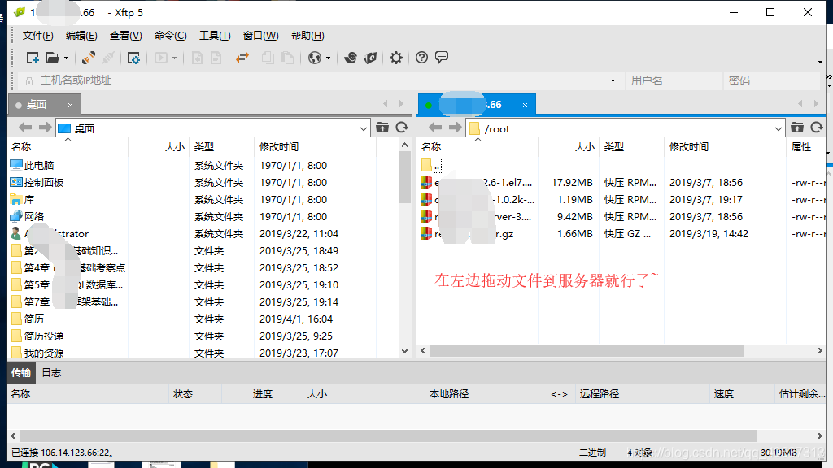Image resolution: width=833 pixels, height=468 pixels.
Task: Open session properties folder-gear icon
Action: 133,58
